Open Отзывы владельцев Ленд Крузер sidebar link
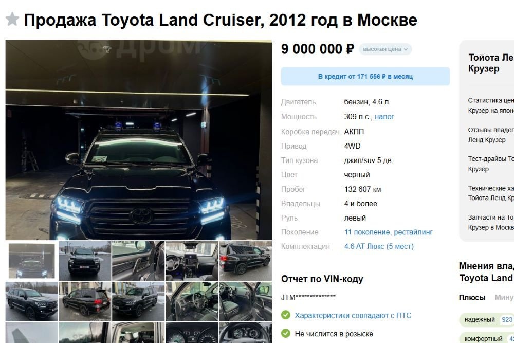The width and height of the screenshot is (514, 343). pyautogui.click(x=491, y=135)
